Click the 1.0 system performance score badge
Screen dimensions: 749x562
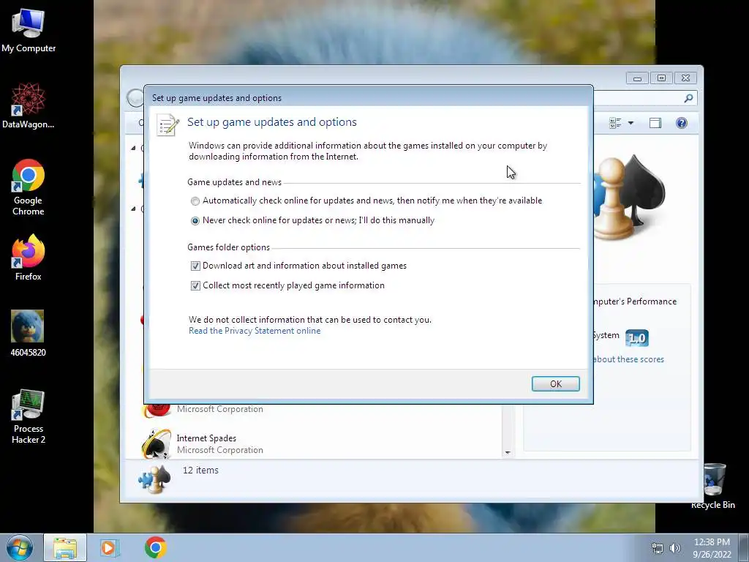pos(637,338)
